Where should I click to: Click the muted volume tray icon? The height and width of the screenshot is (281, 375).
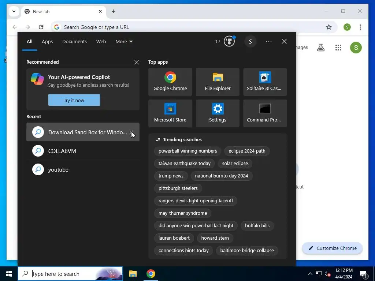pos(328,274)
